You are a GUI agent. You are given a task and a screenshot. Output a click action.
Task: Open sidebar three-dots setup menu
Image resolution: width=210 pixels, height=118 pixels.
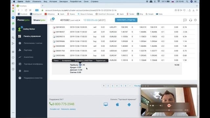click(13, 112)
